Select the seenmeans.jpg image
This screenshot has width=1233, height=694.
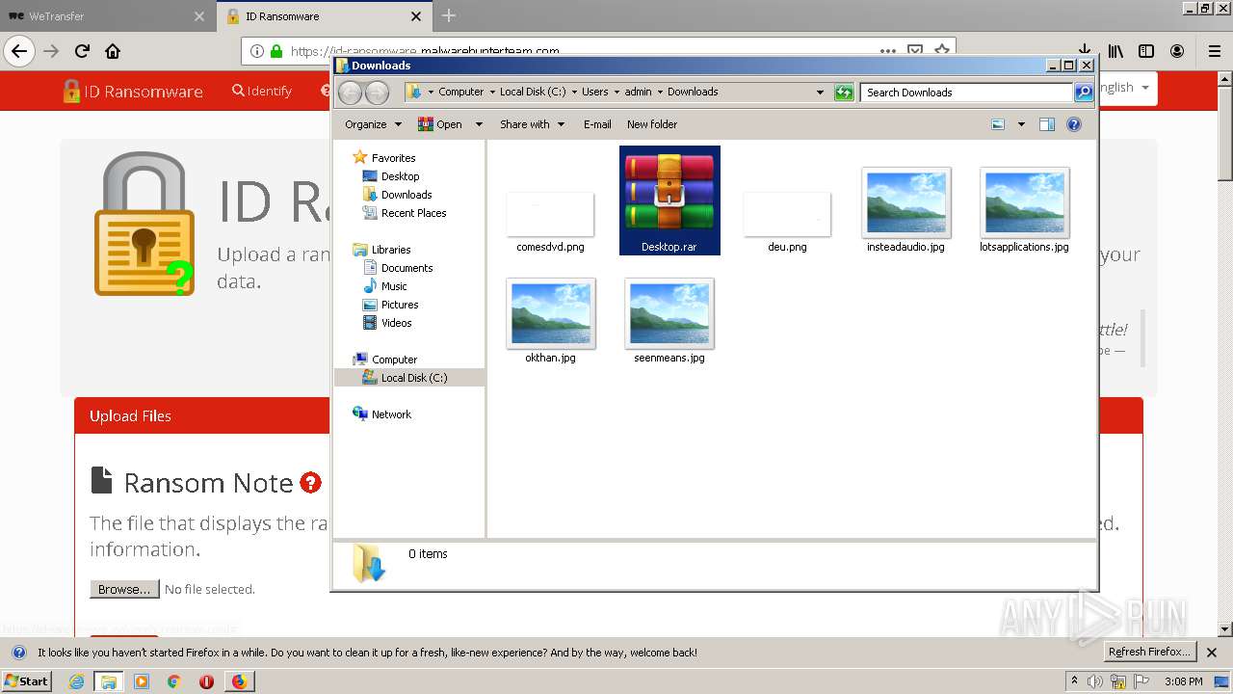point(669,321)
